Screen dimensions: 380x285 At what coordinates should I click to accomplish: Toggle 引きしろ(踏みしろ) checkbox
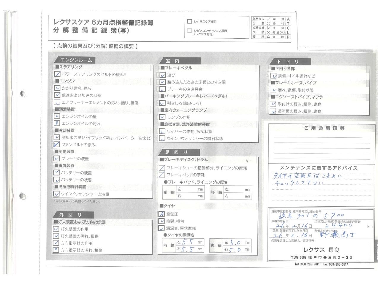162,103
